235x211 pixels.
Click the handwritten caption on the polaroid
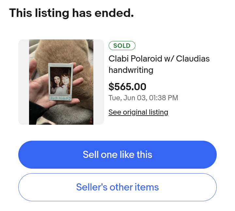coord(60,97)
